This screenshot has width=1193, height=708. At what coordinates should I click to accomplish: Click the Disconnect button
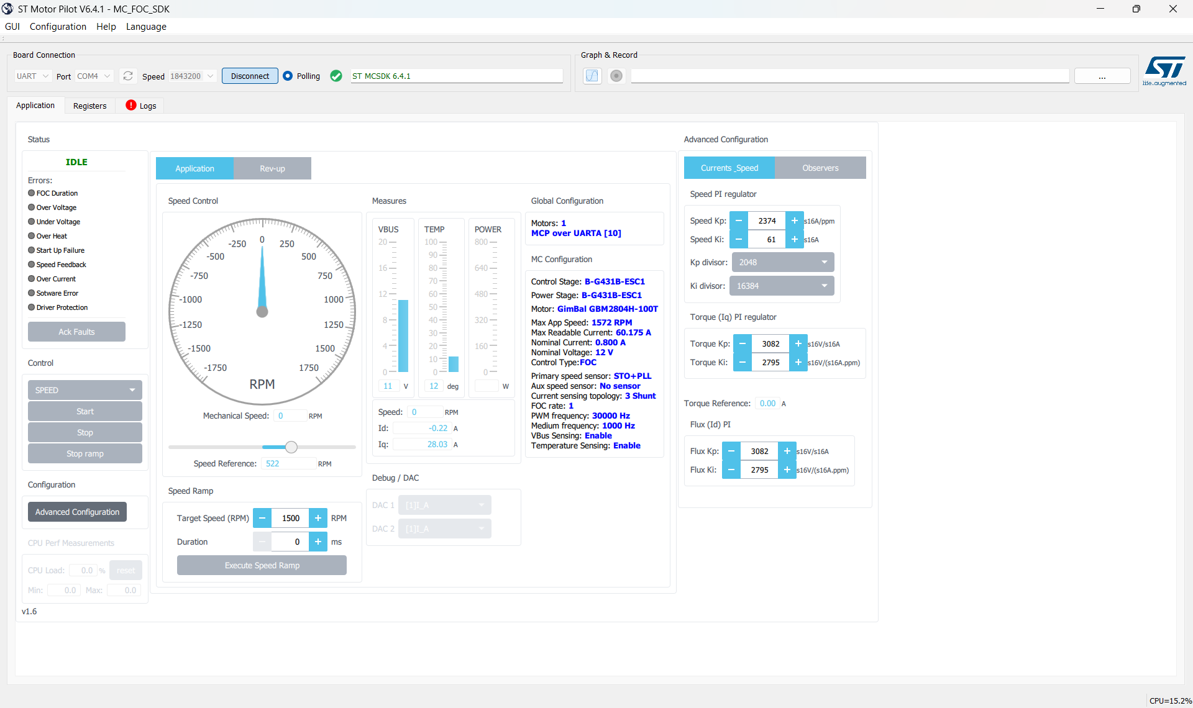click(x=250, y=76)
